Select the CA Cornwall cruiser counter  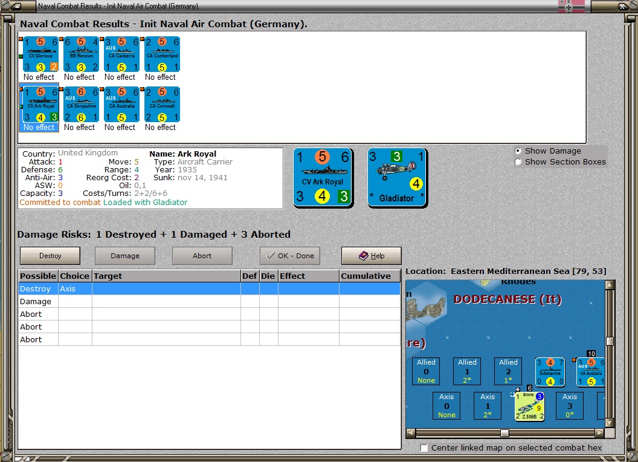point(162,104)
